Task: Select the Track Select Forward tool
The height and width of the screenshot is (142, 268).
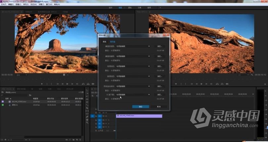Action: pyautogui.click(x=87, y=93)
